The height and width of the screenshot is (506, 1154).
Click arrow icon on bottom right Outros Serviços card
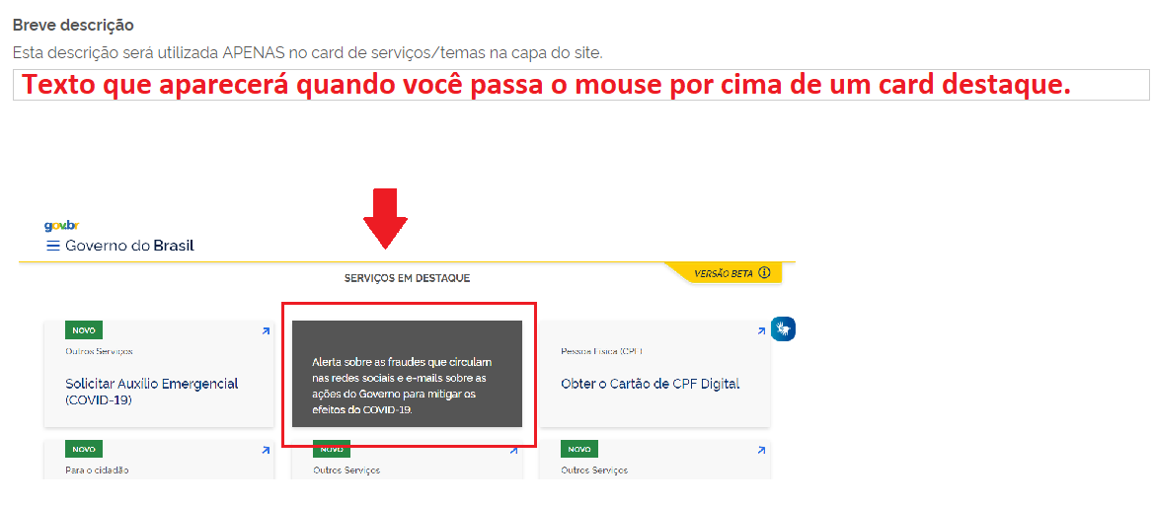click(762, 450)
